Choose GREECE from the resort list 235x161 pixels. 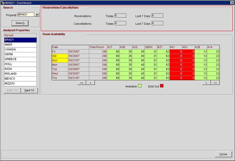point(20,59)
